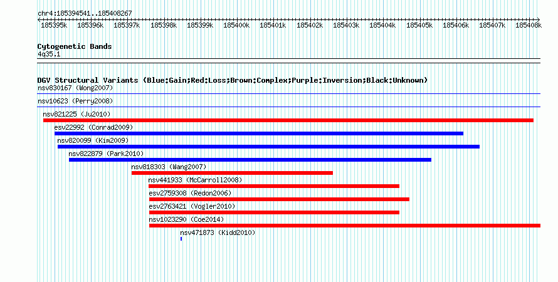This screenshot has width=558, height=282.
Task: Select the blue gain bar for nsv820099
Action: (269, 147)
